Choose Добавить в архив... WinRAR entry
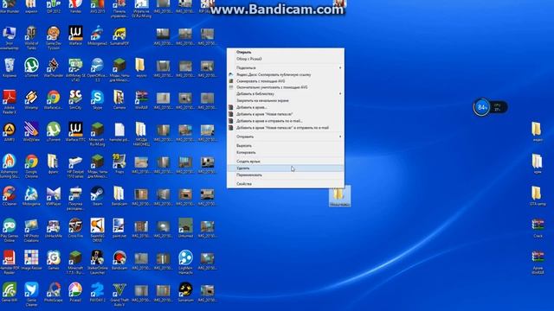 285,107
